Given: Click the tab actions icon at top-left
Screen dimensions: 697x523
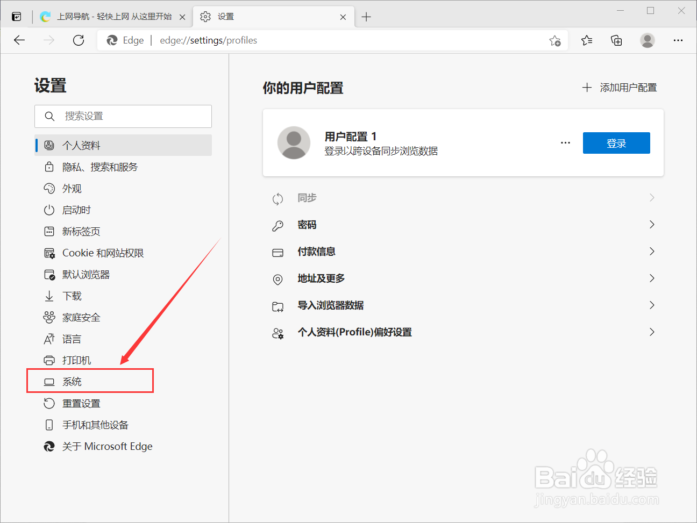Looking at the screenshot, I should click(x=17, y=17).
